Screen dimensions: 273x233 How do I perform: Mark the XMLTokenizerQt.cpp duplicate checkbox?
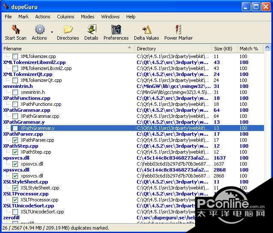pyautogui.click(x=15, y=80)
